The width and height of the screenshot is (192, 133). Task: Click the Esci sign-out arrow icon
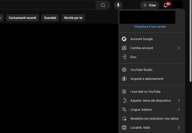[x=124, y=57]
